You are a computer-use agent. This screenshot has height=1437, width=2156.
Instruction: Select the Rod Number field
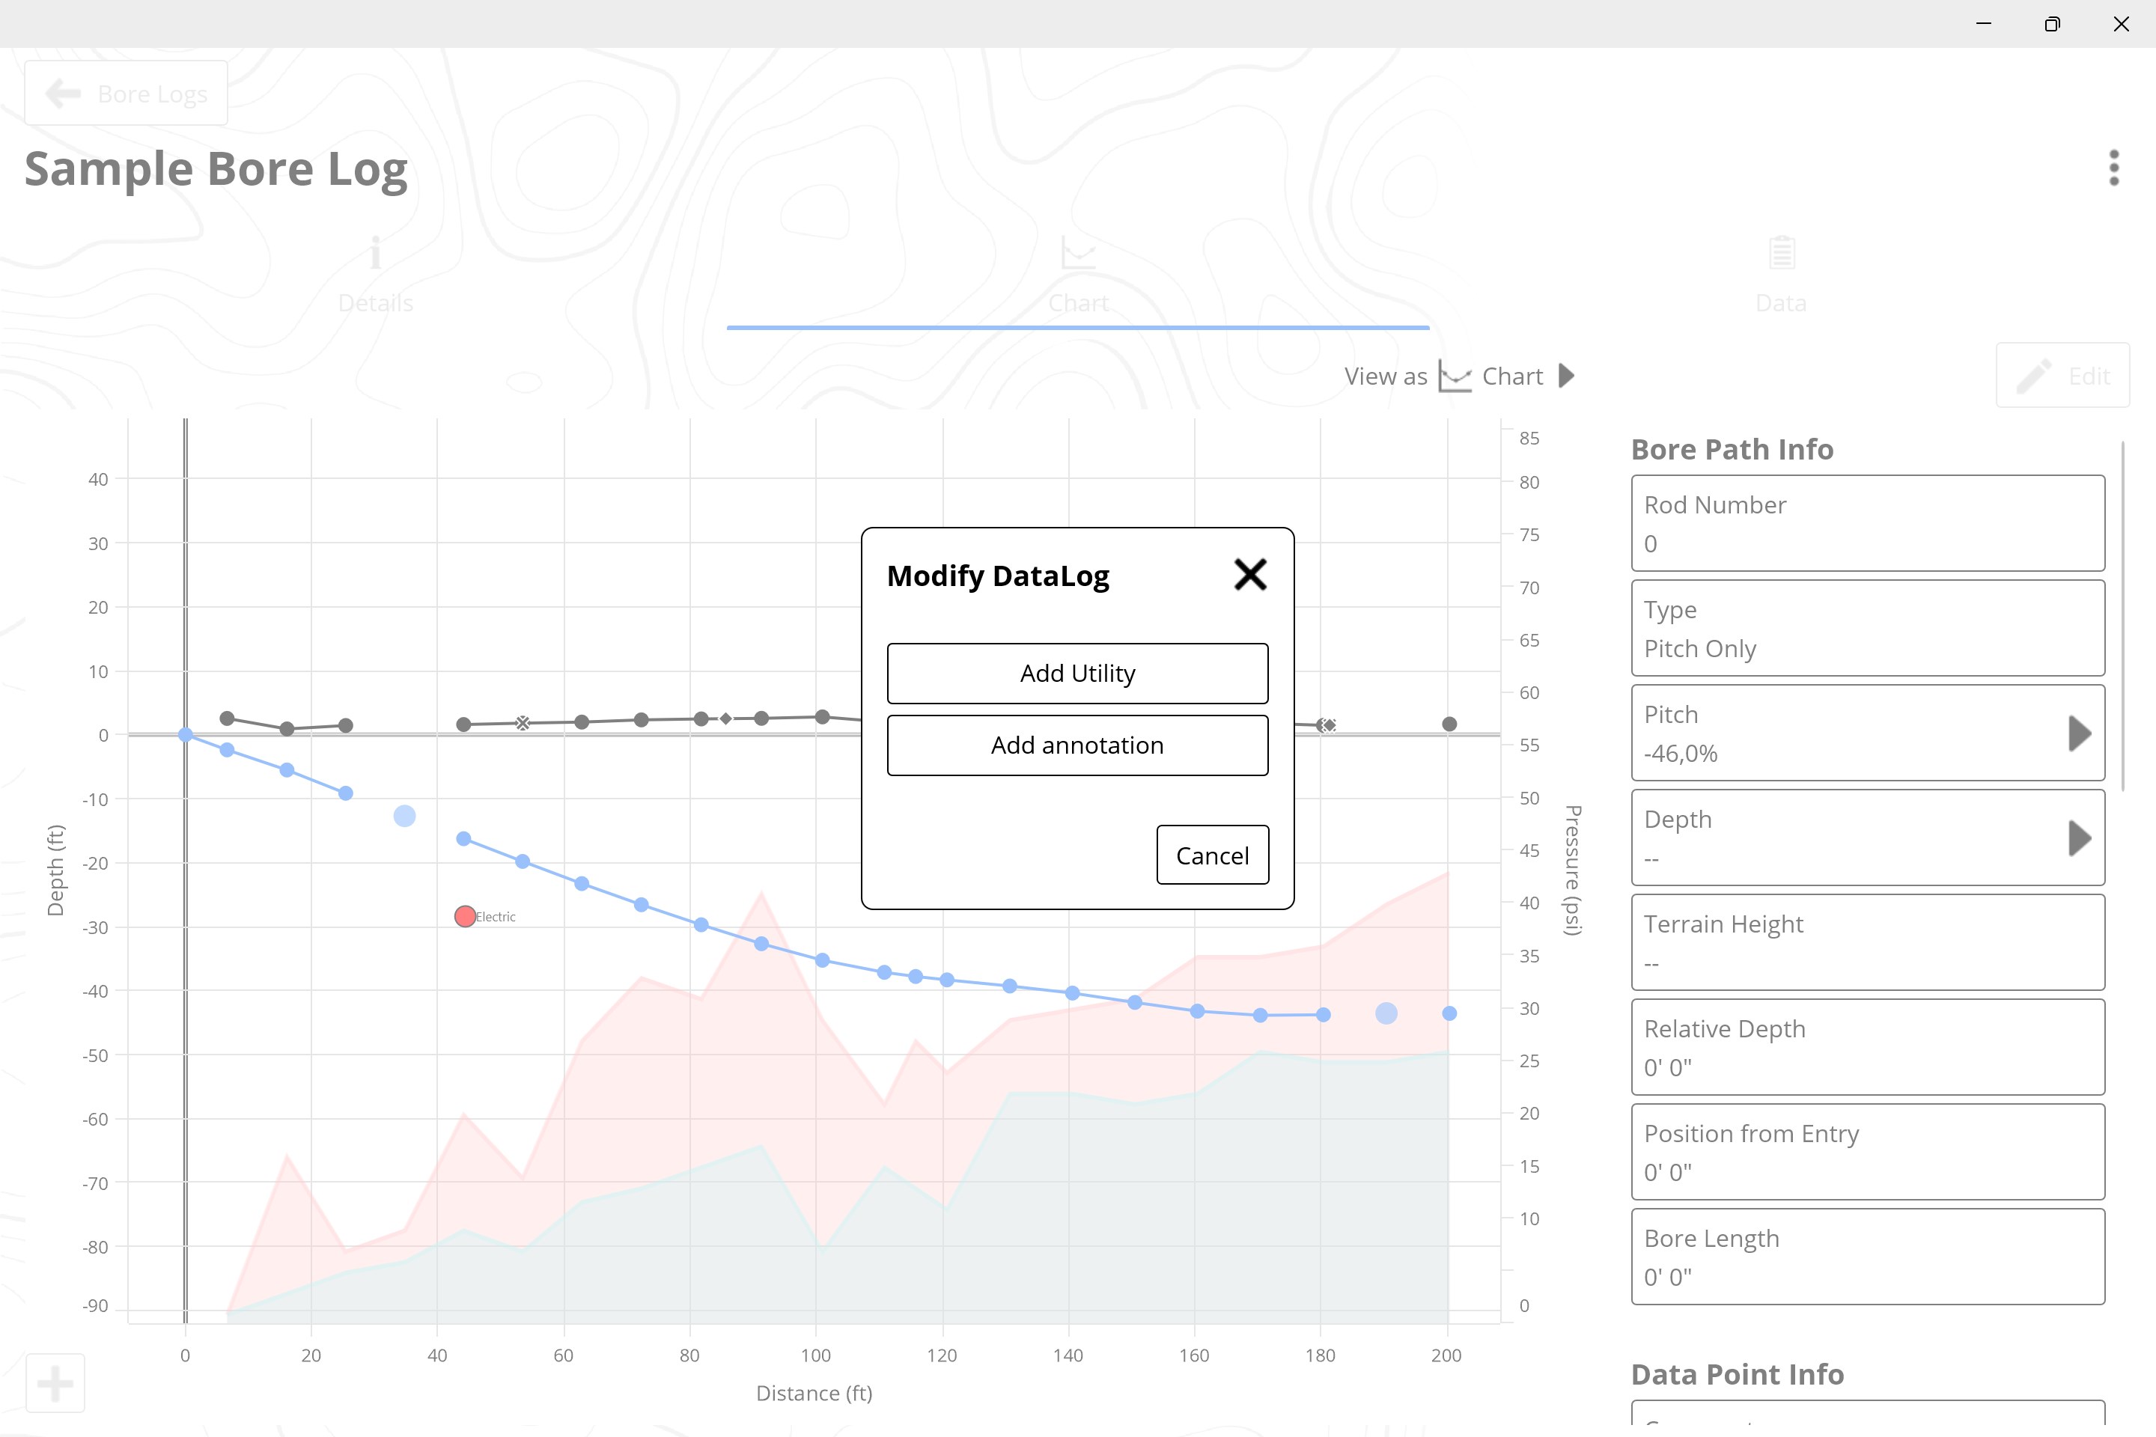pos(1867,523)
